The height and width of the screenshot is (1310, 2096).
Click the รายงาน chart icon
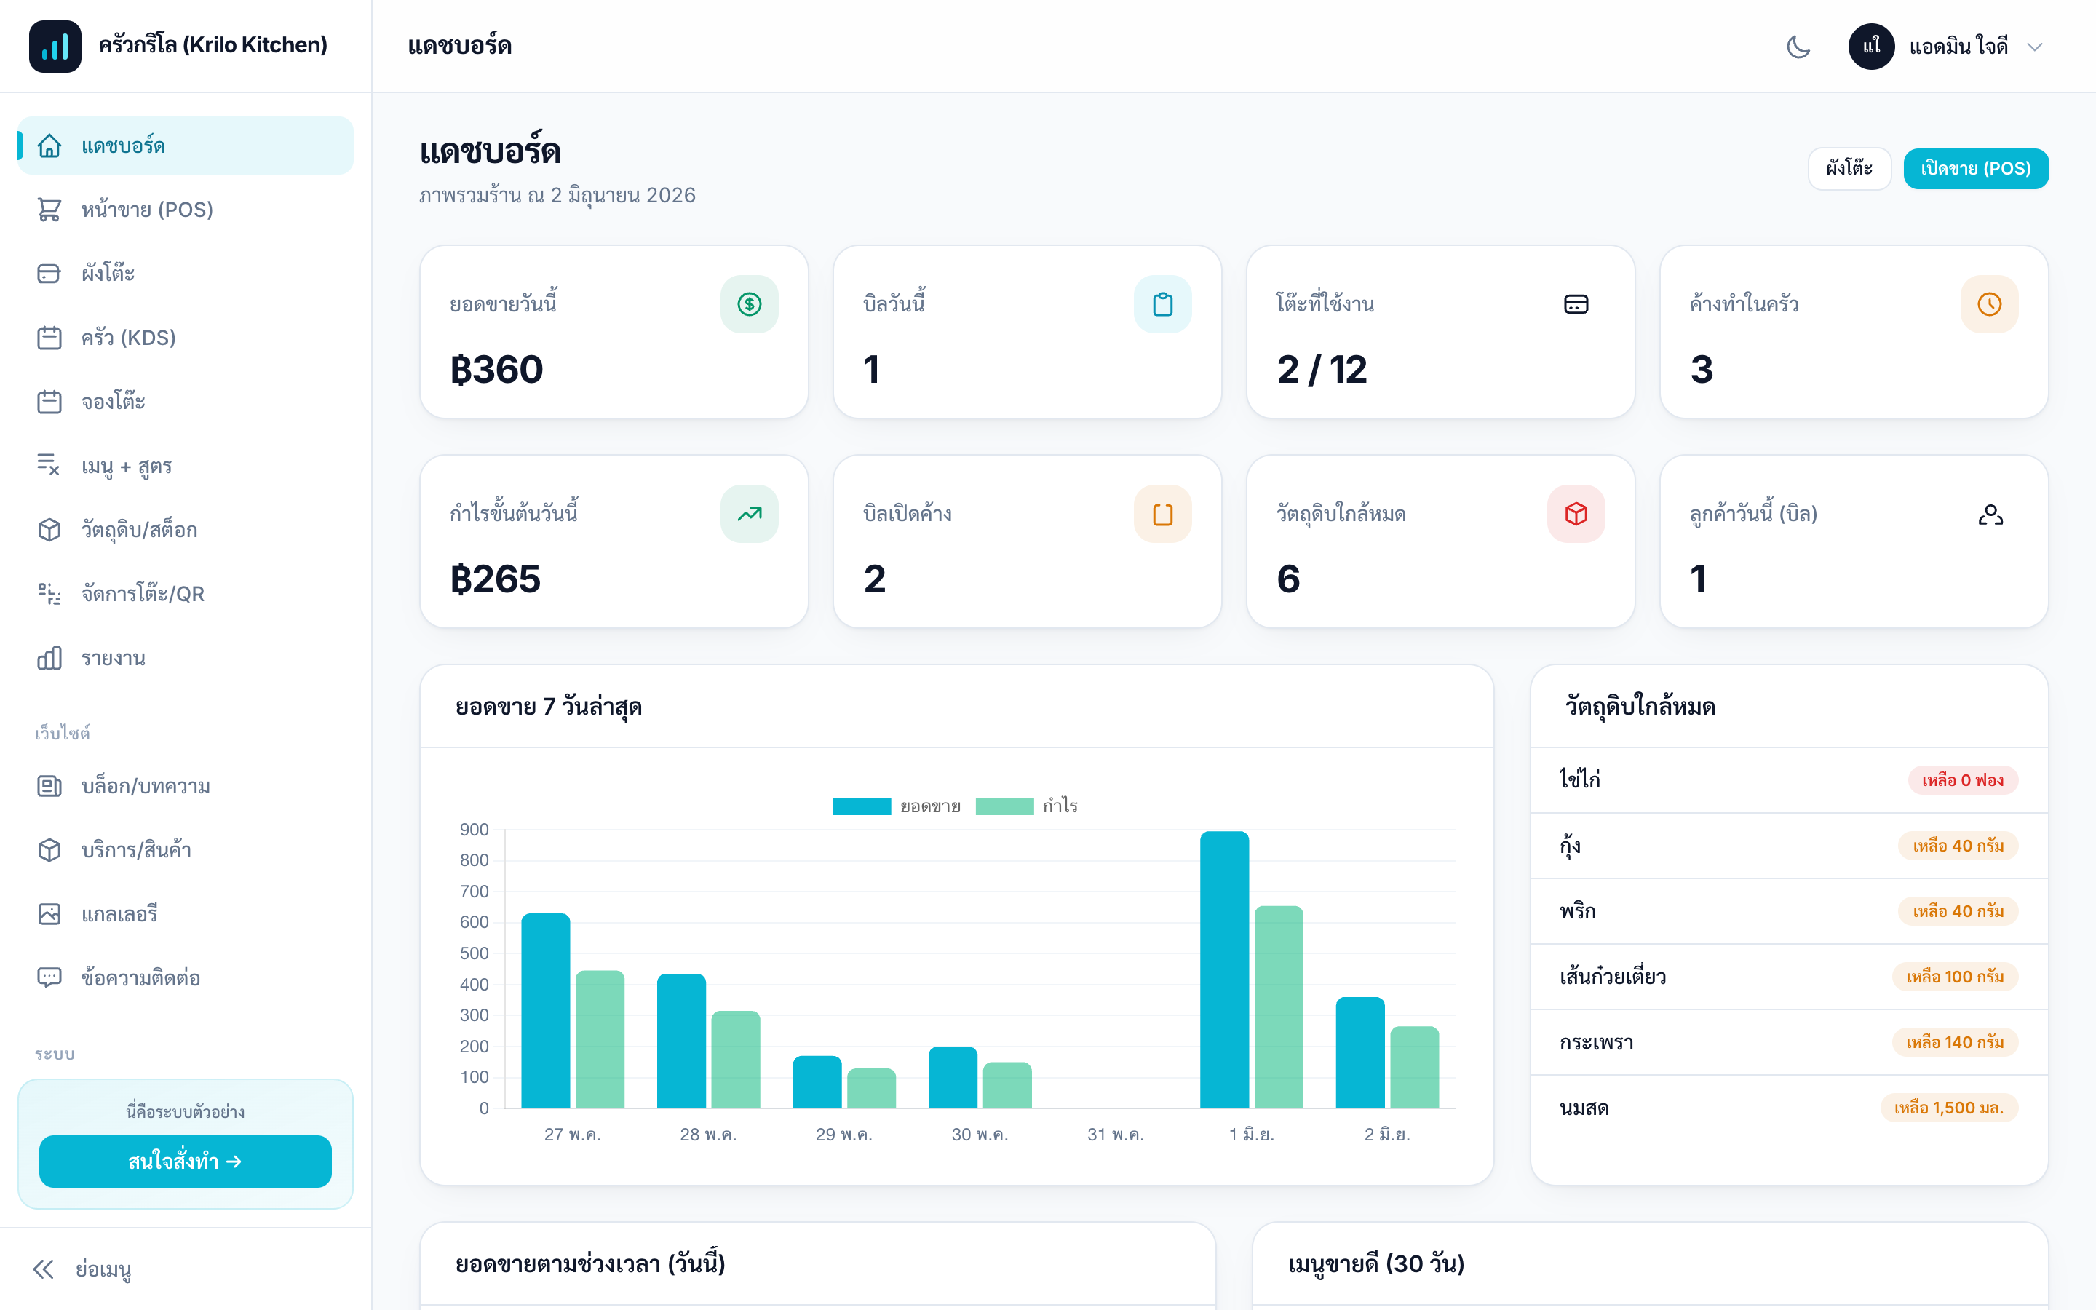click(49, 658)
